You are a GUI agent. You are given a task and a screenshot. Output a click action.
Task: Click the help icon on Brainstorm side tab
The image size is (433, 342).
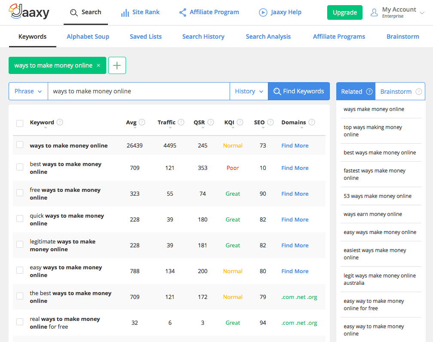pos(419,92)
